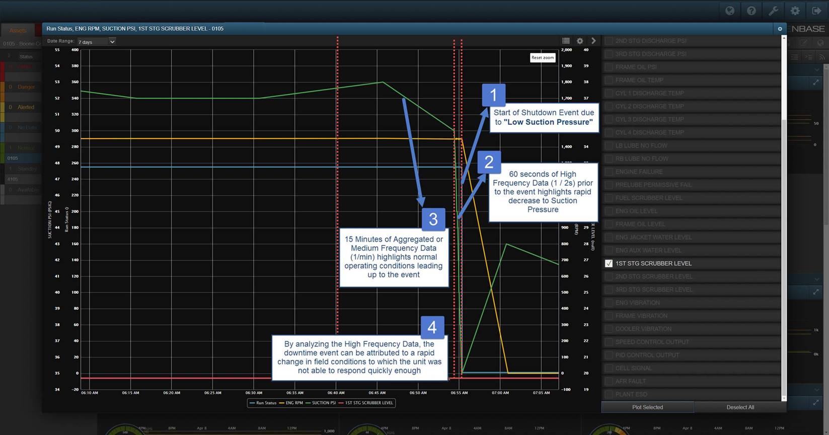Check the LB LUBE NO FLOW checkbox
Viewport: 829px width, 435px height.
coord(609,146)
